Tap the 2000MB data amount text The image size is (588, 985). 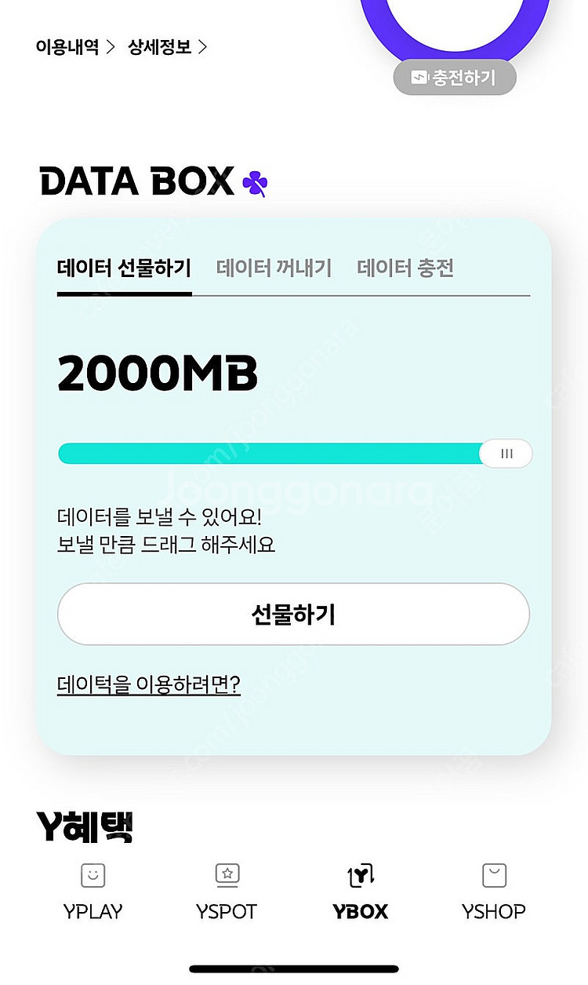(x=158, y=374)
